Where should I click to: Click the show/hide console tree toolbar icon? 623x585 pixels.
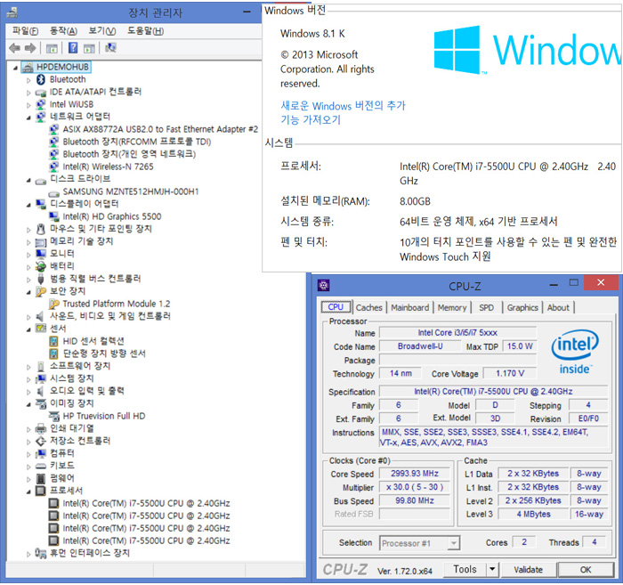(x=52, y=48)
